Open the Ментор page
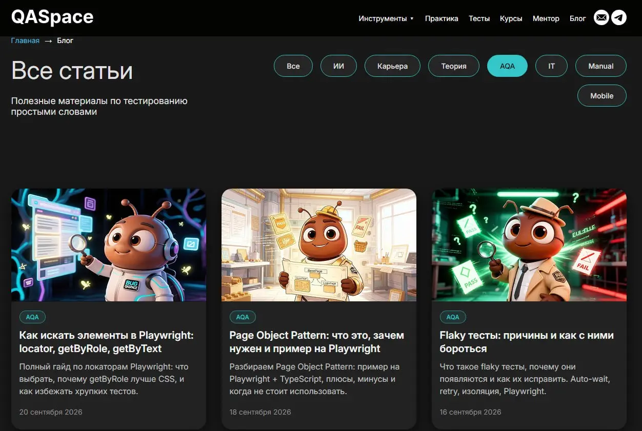 pyautogui.click(x=546, y=18)
